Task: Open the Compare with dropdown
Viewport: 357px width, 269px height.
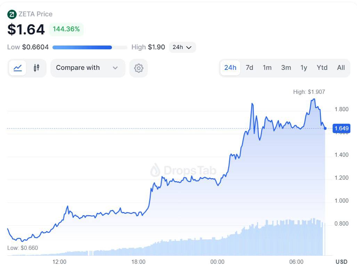Action: [88, 68]
